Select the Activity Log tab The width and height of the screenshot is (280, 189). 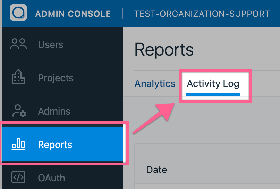(x=213, y=84)
